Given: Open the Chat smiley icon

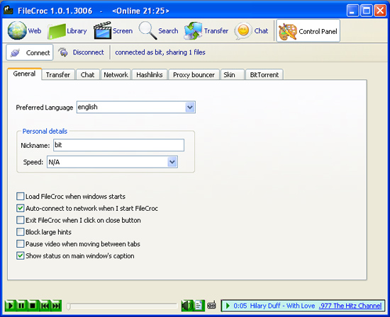Looking at the screenshot, I should (243, 31).
